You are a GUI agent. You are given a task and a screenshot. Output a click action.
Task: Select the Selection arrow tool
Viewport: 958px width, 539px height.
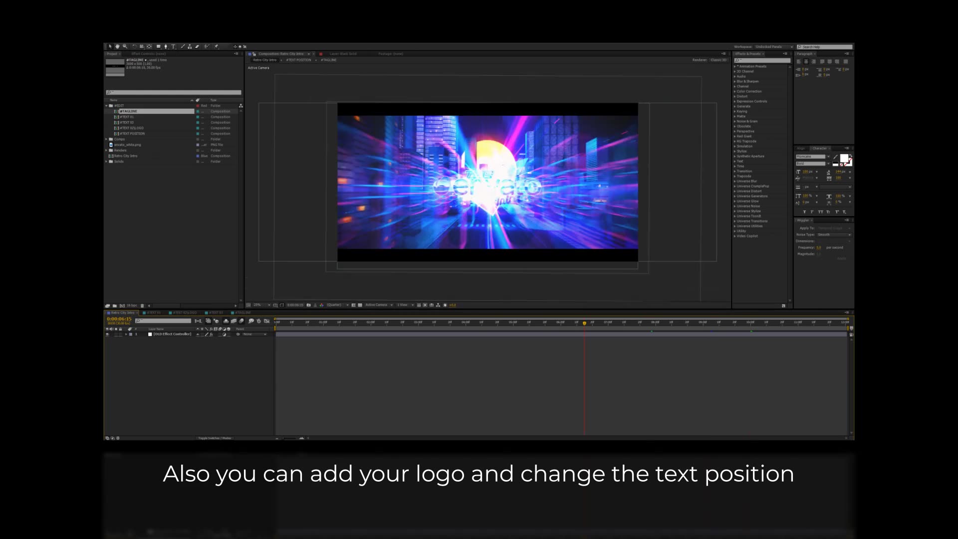[x=110, y=46]
